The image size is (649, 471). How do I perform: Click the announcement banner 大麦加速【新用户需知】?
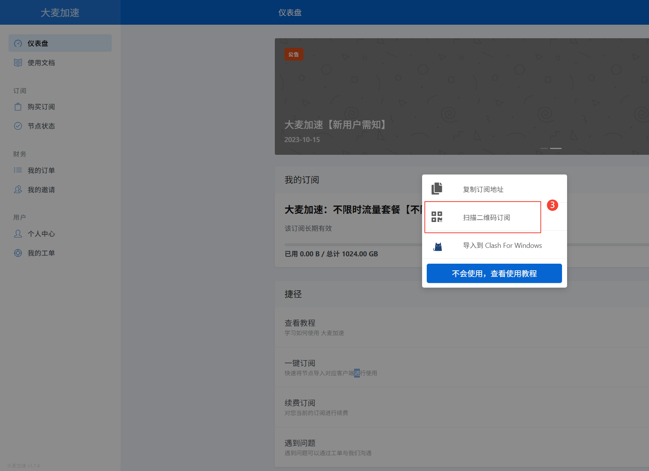[x=336, y=125]
